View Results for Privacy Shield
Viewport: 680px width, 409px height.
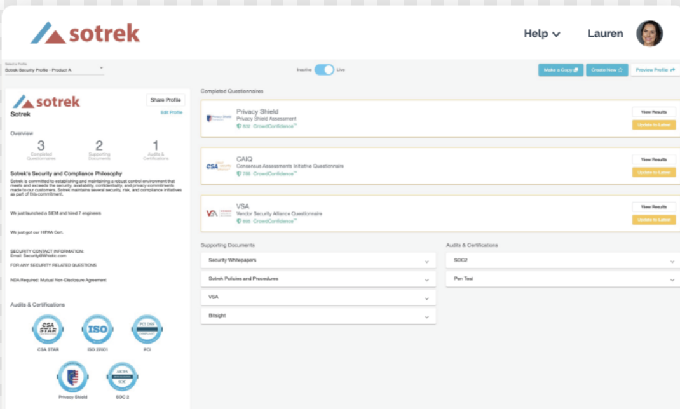coord(653,112)
